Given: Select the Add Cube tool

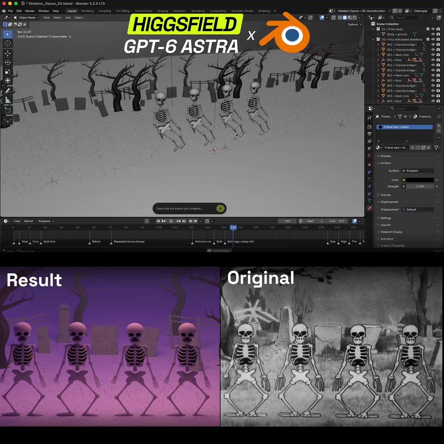Looking at the screenshot, I should click(7, 110).
